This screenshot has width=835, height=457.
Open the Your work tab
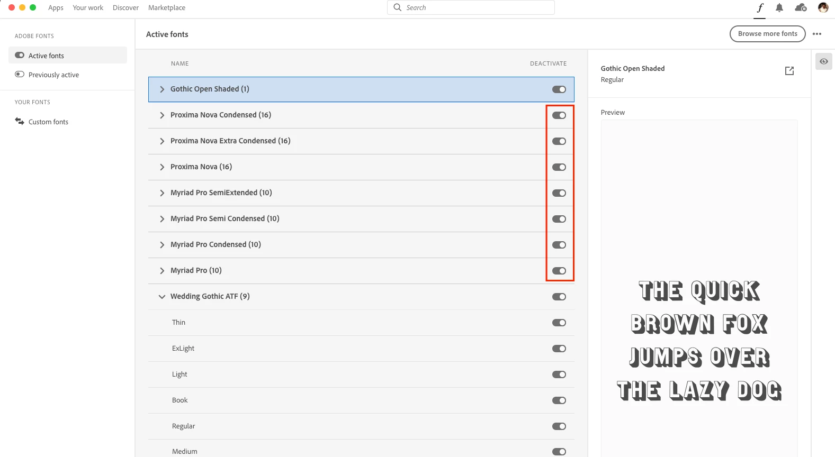pyautogui.click(x=88, y=7)
